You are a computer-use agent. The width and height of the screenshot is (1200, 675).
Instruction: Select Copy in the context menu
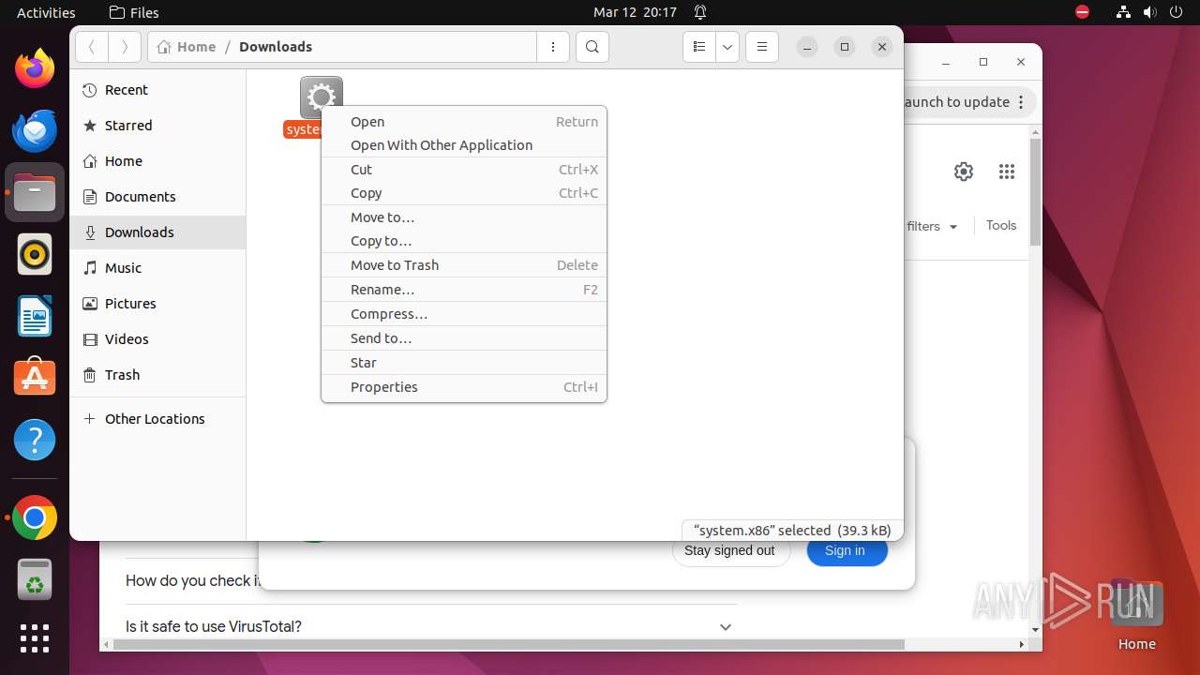(464, 193)
